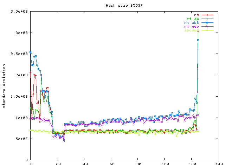
Task: Select the "rt ab" legend label
Action: [x=193, y=19]
